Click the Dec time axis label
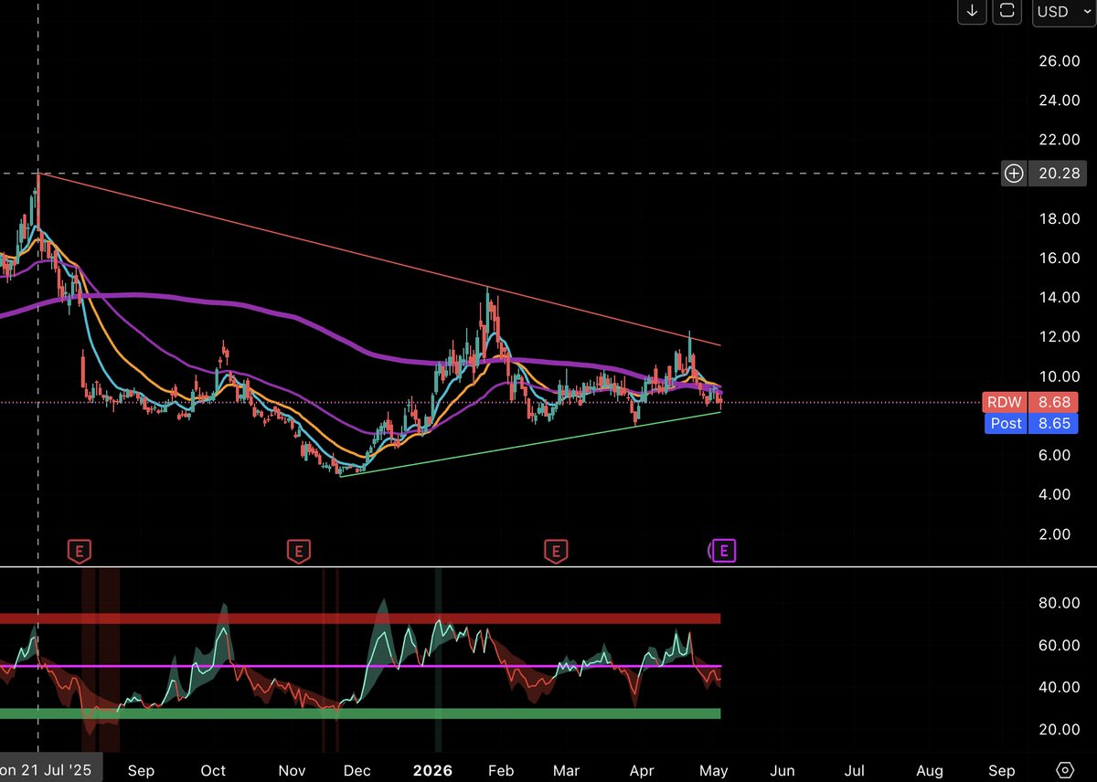 (357, 770)
